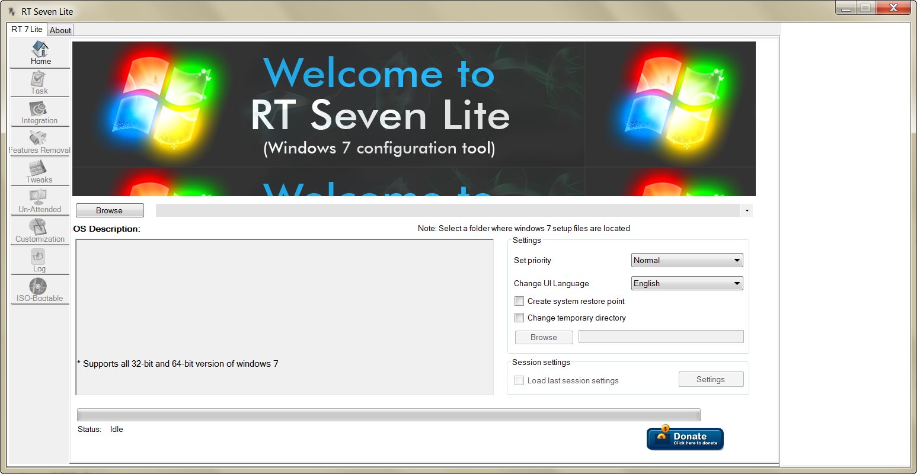Minimize the RT Seven Lite window
Screen dimensions: 917x474
click(x=845, y=8)
